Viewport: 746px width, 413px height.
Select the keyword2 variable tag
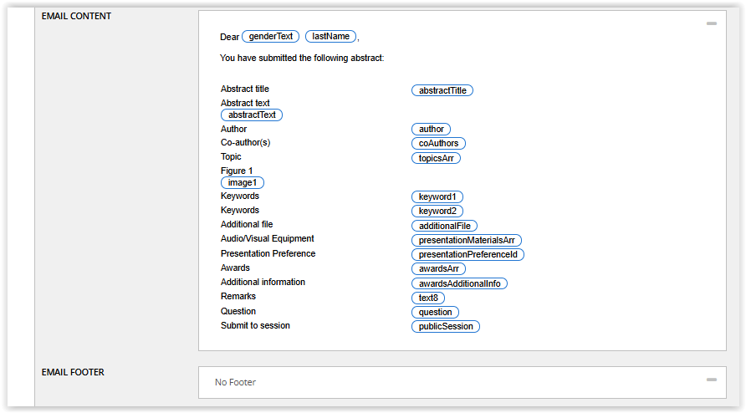tap(437, 212)
